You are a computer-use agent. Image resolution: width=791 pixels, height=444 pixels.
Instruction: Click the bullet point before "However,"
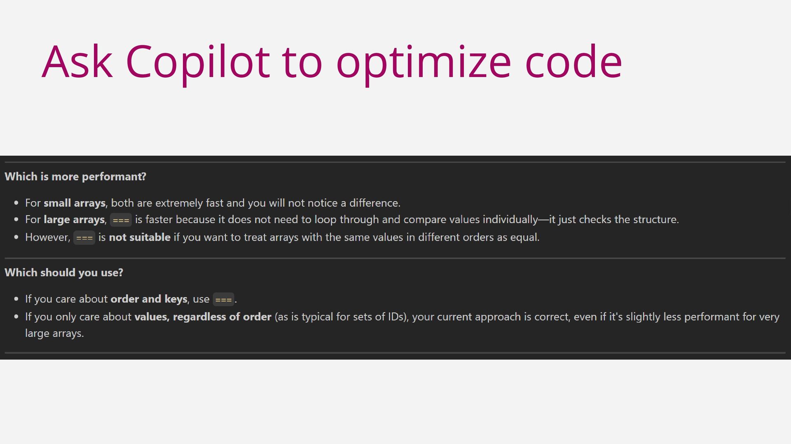click(x=16, y=237)
